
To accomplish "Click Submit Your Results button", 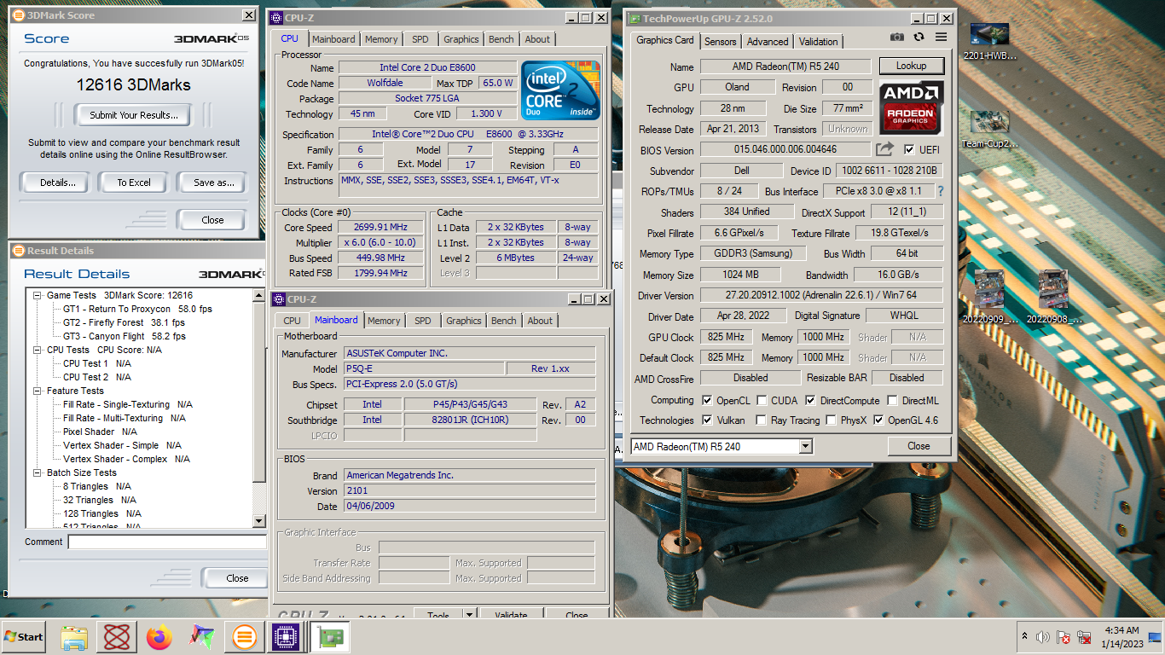I will click(x=134, y=115).
